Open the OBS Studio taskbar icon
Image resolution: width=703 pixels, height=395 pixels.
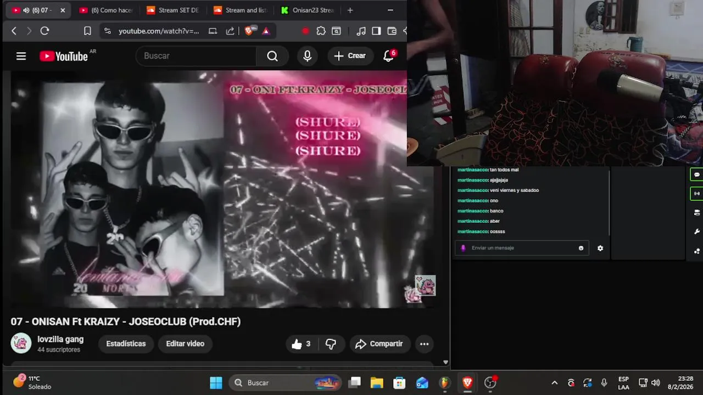coord(490,382)
